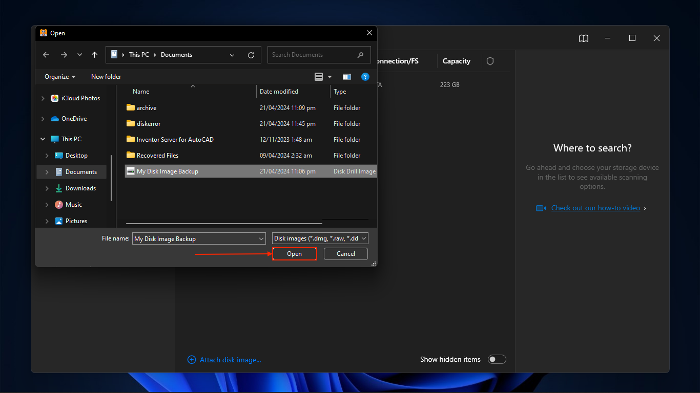Toggle Show hidden items switch
The height and width of the screenshot is (393, 700).
coord(497,360)
